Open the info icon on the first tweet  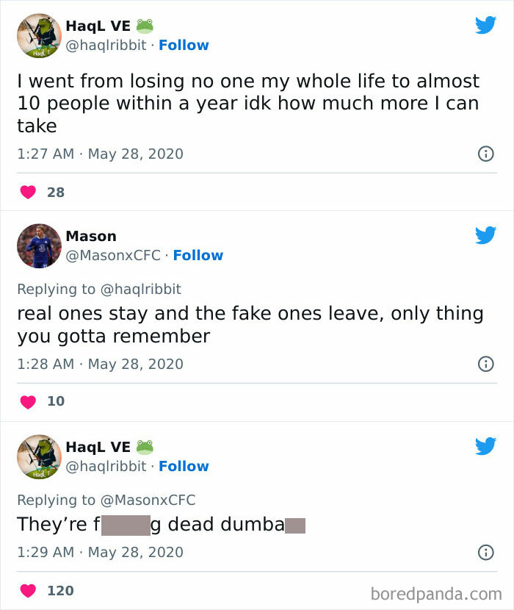coord(485,154)
